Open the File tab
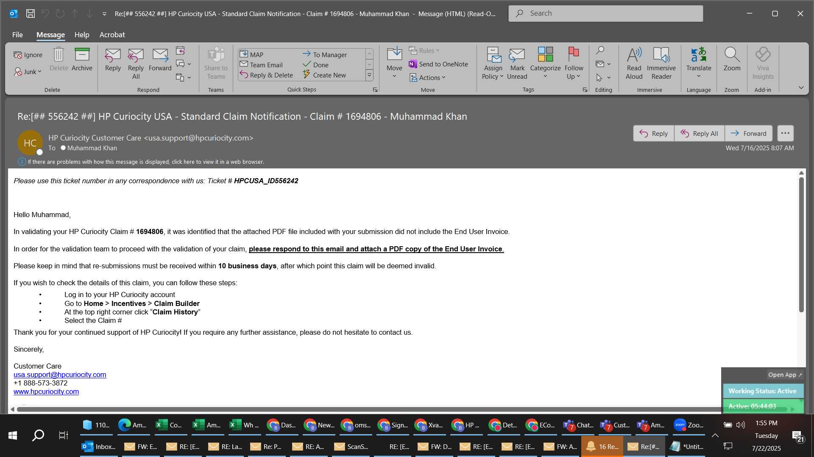 point(17,35)
